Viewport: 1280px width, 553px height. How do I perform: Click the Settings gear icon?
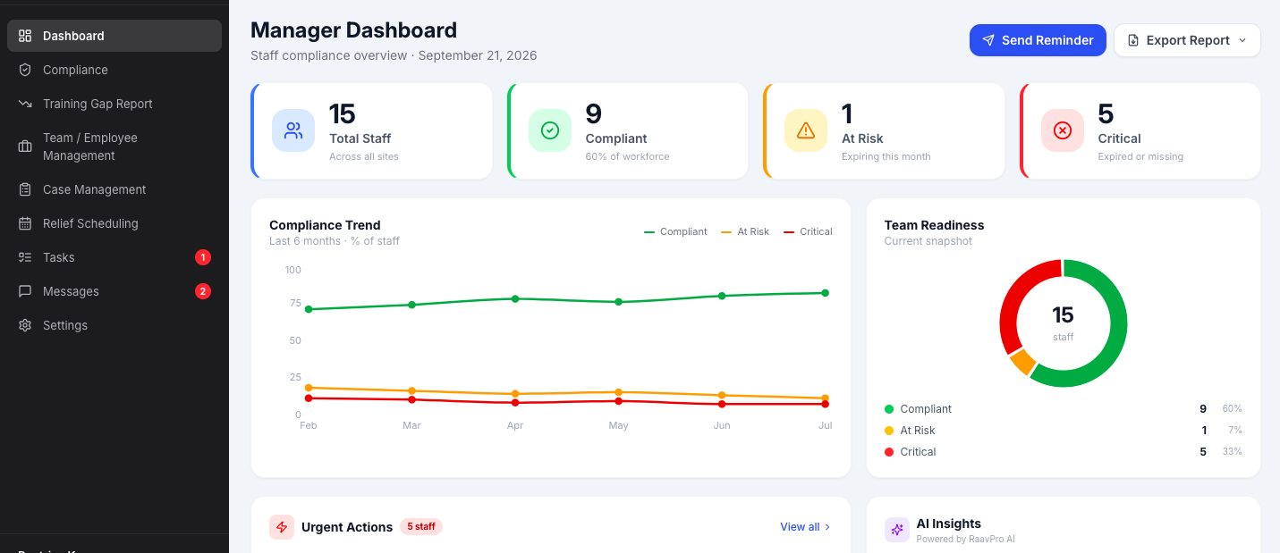pyautogui.click(x=25, y=325)
